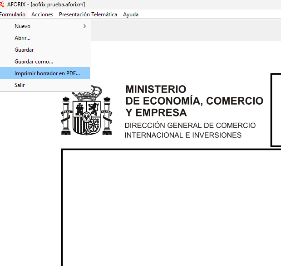Click the Y EMPRESA heading line
Screen dimensions: 281x266
pos(156,112)
